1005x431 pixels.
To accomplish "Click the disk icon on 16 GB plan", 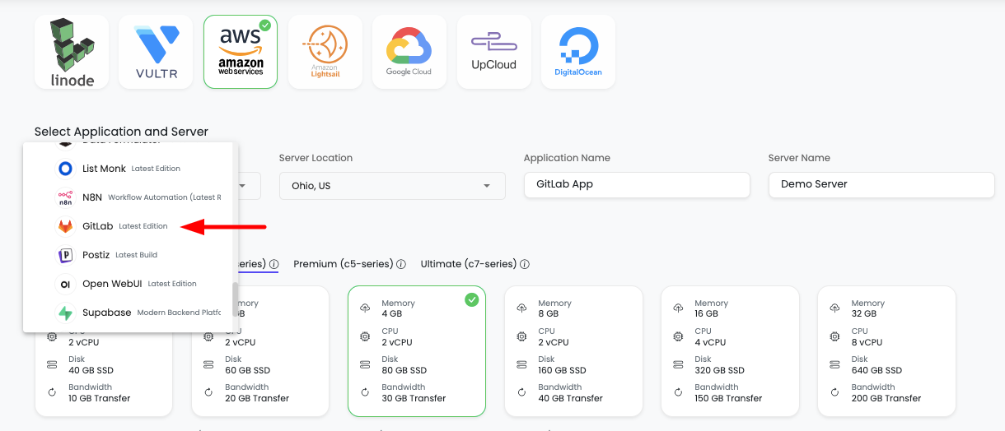I will tap(678, 364).
